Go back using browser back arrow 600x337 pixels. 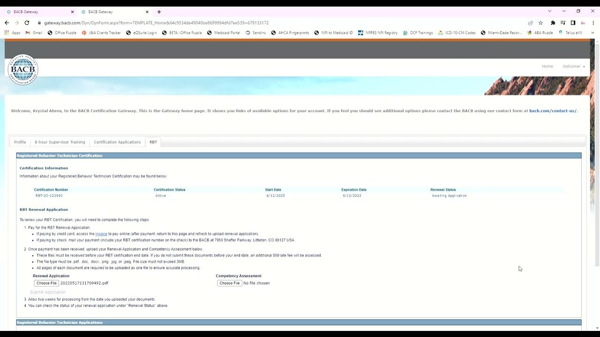(7, 22)
